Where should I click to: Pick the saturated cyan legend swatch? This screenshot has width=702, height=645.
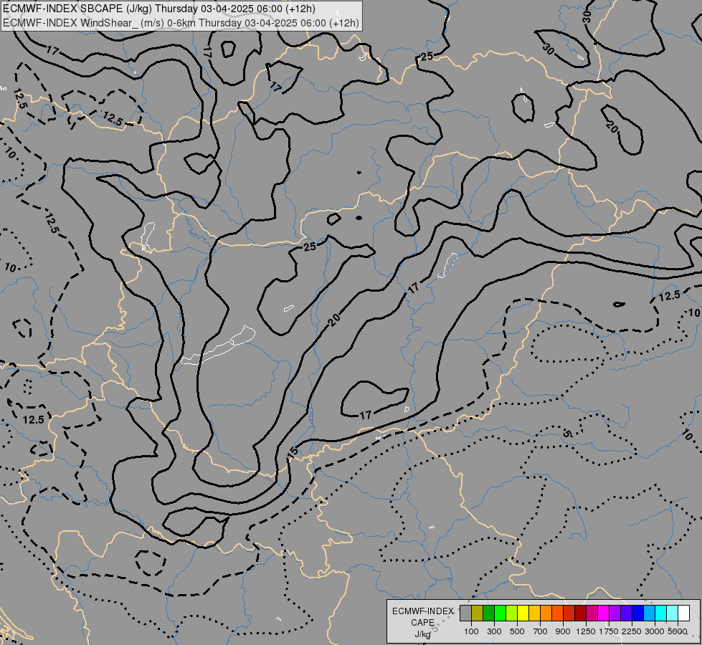pyautogui.click(x=661, y=613)
